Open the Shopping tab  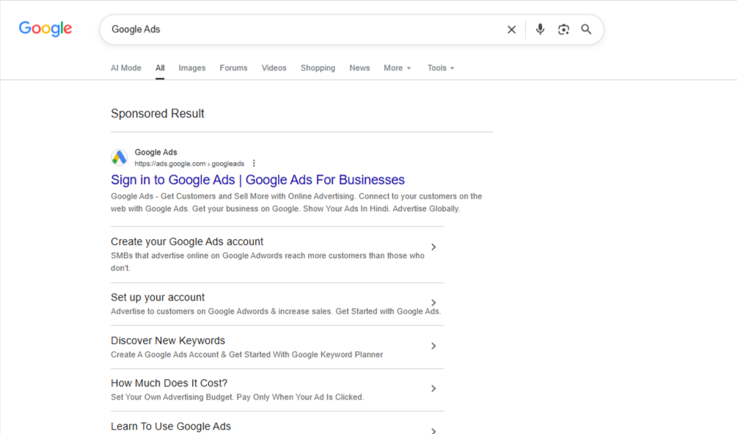point(318,68)
